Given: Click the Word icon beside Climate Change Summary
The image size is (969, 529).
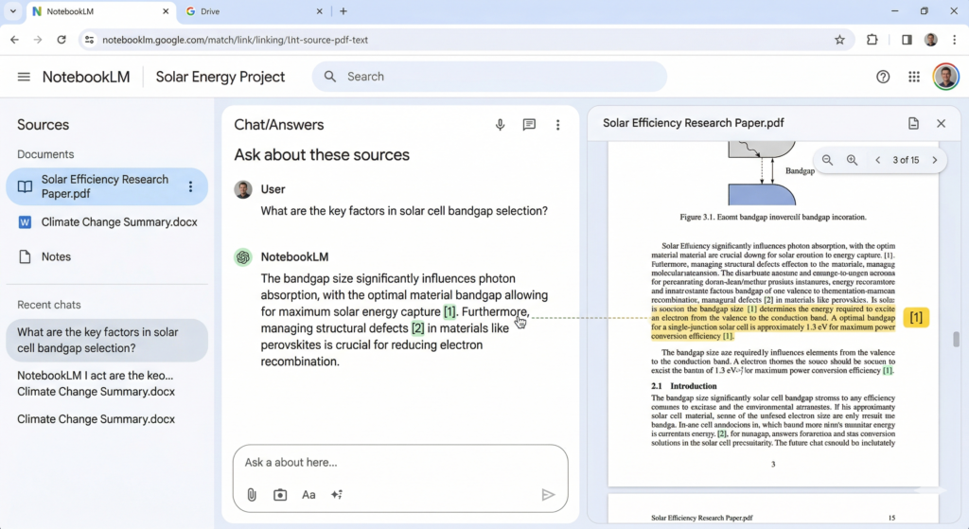Looking at the screenshot, I should pyautogui.click(x=25, y=222).
